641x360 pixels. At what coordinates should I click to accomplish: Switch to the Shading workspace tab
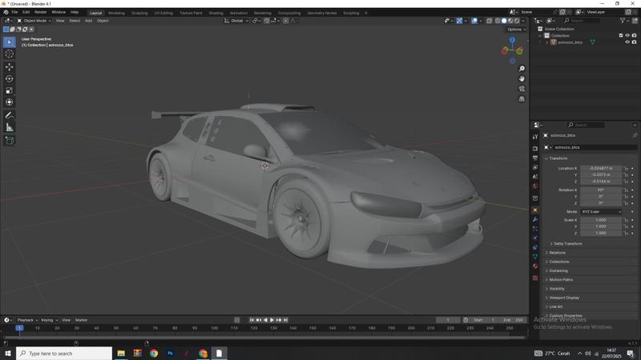[216, 13]
